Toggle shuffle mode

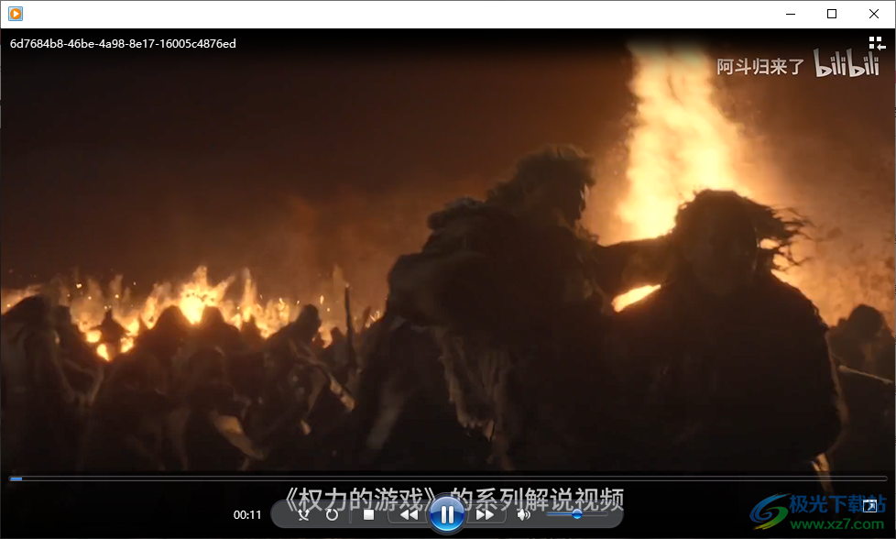pyautogui.click(x=303, y=515)
